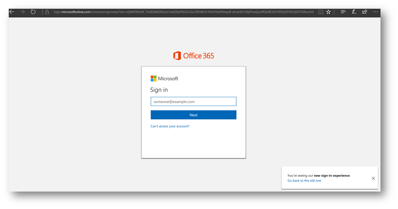Click the padlock security icon
This screenshot has width=398, height=209.
click(x=47, y=12)
